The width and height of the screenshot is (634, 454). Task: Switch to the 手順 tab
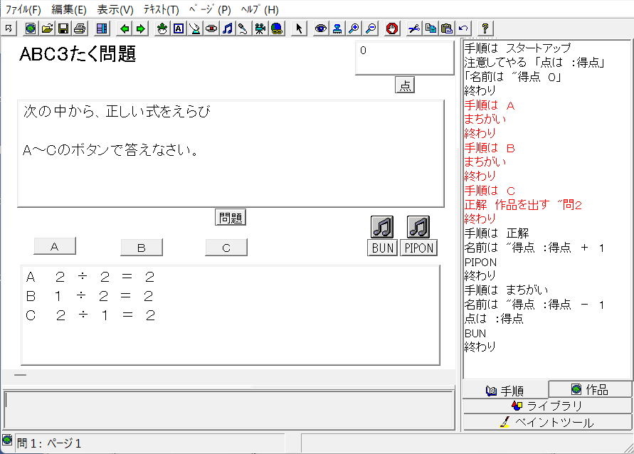(505, 391)
